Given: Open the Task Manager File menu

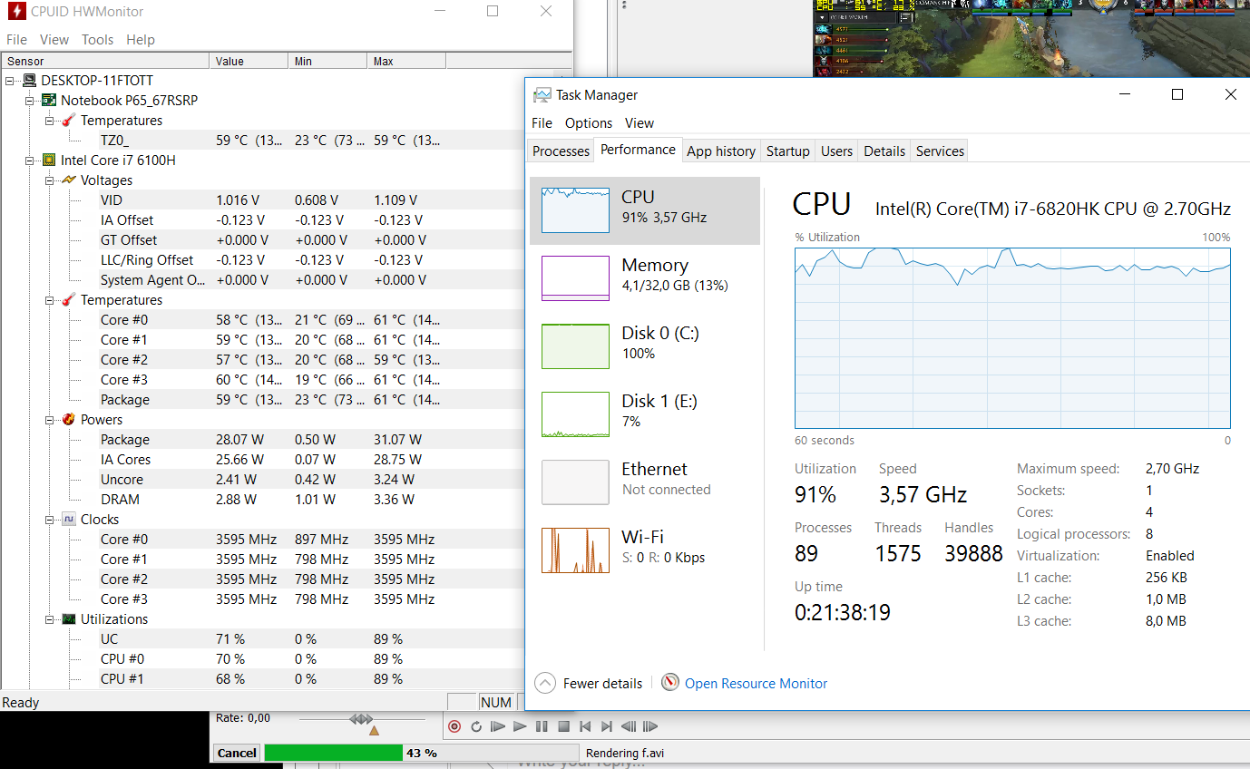Looking at the screenshot, I should click(x=542, y=123).
